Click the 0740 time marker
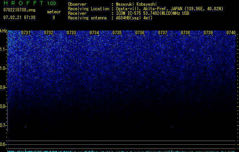The width and height of the screenshot is (239, 152). [x=231, y=33]
